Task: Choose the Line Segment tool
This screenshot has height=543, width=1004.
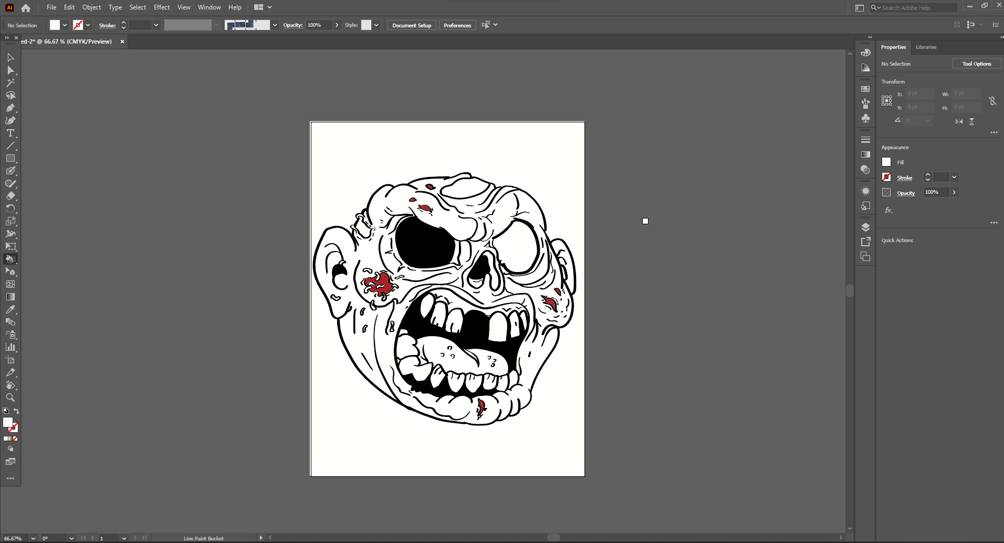Action: click(x=10, y=145)
